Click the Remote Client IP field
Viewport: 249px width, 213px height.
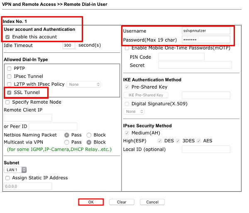28,118
